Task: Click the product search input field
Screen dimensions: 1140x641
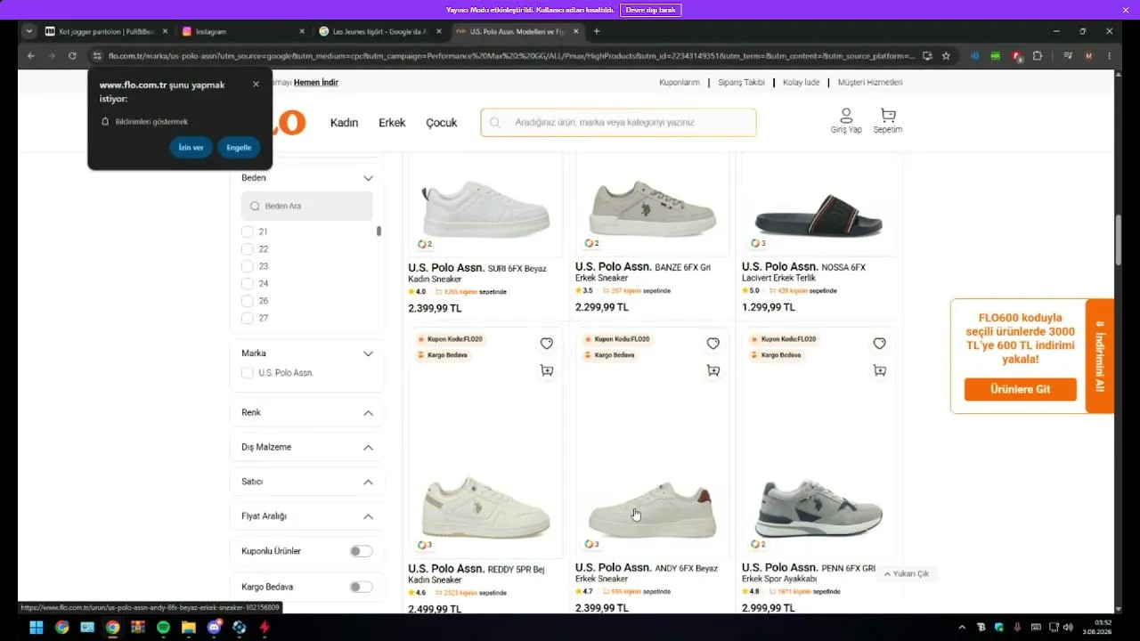Action: point(618,123)
